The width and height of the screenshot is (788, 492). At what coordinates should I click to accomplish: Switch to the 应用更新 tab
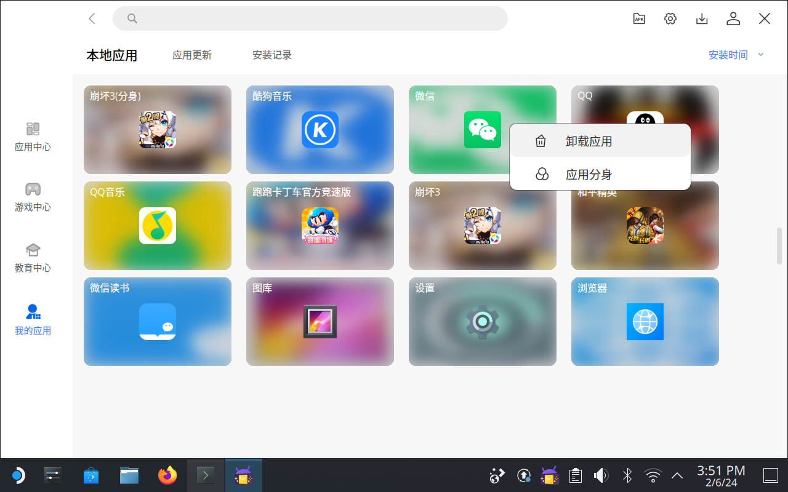[192, 55]
